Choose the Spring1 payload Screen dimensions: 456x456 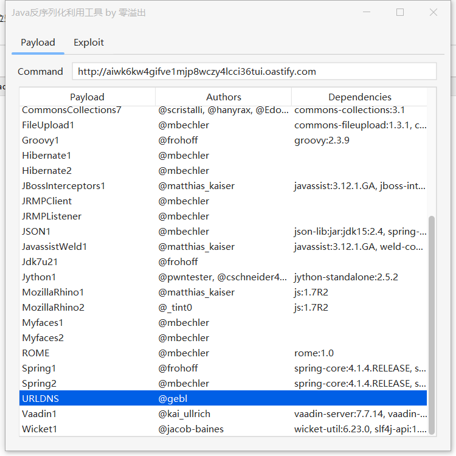tap(39, 368)
